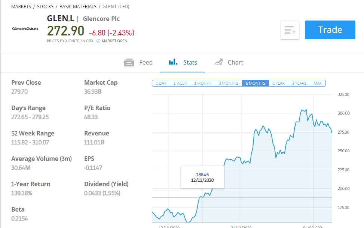Viewport: 364px width, 228px height.
Task: Switch to the Stats tab
Action: click(x=182, y=62)
